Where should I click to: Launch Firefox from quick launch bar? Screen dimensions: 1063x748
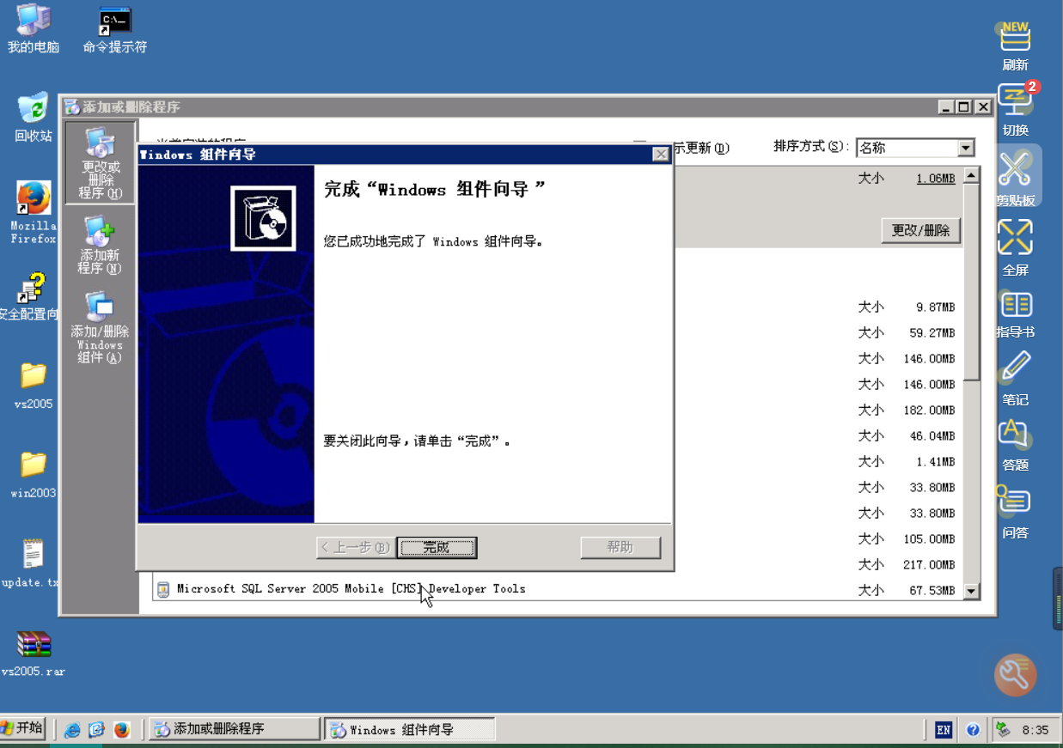[x=122, y=729]
